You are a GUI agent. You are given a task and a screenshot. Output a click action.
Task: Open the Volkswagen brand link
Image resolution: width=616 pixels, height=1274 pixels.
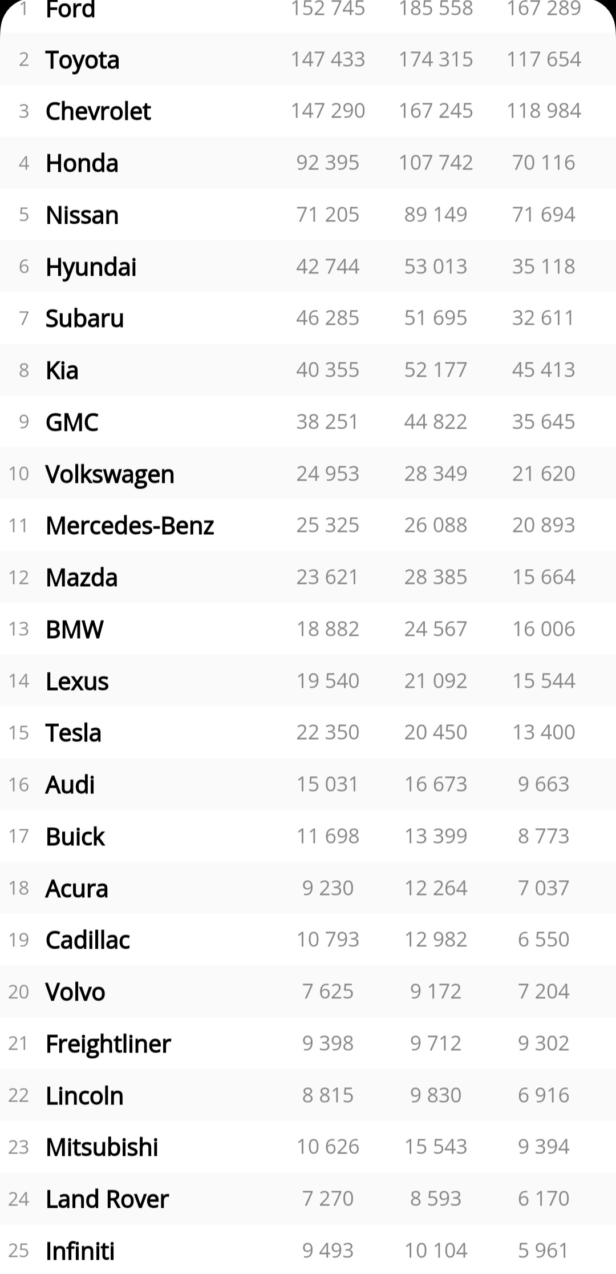(x=110, y=474)
